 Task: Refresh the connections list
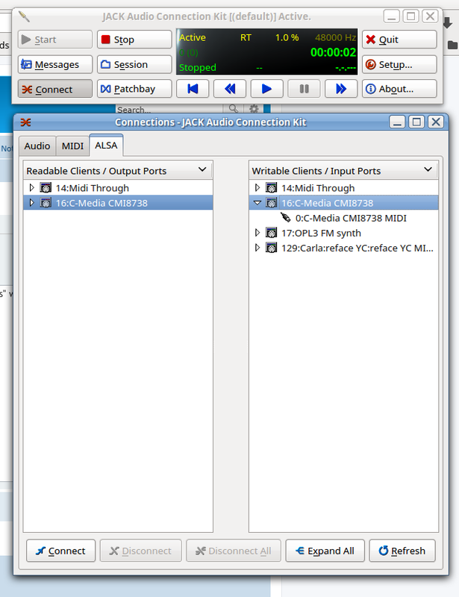(402, 551)
